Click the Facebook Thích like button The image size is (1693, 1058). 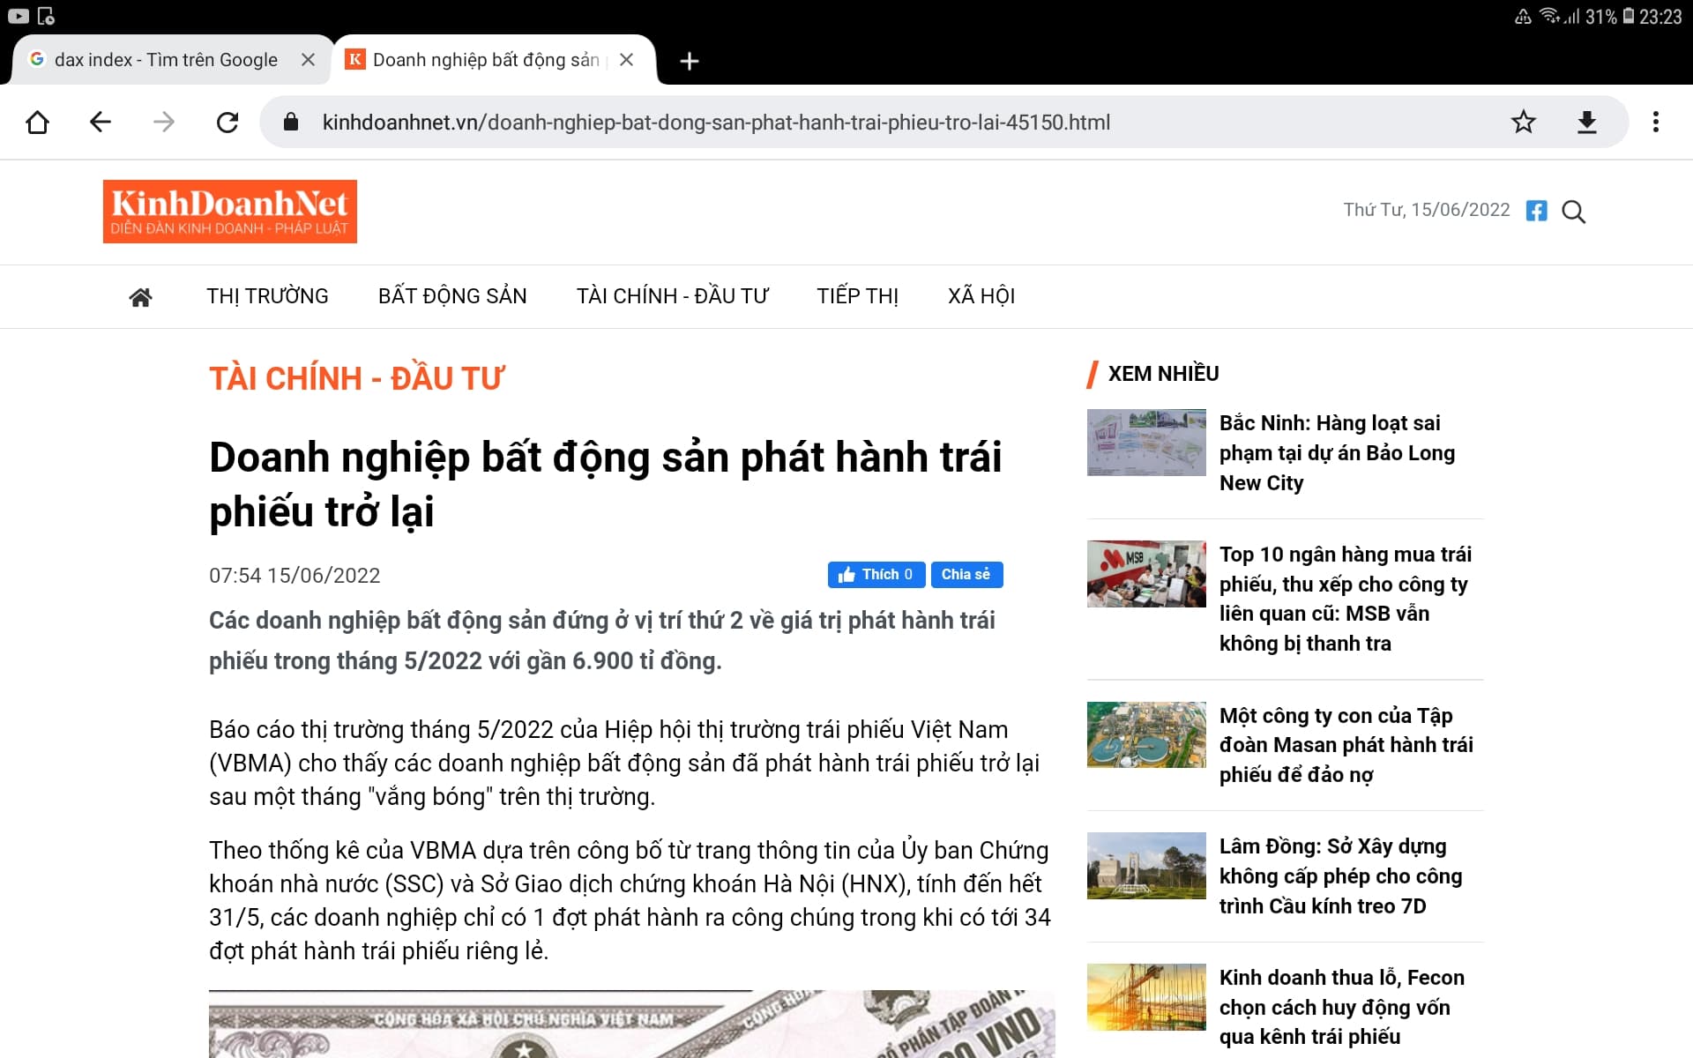tap(876, 575)
